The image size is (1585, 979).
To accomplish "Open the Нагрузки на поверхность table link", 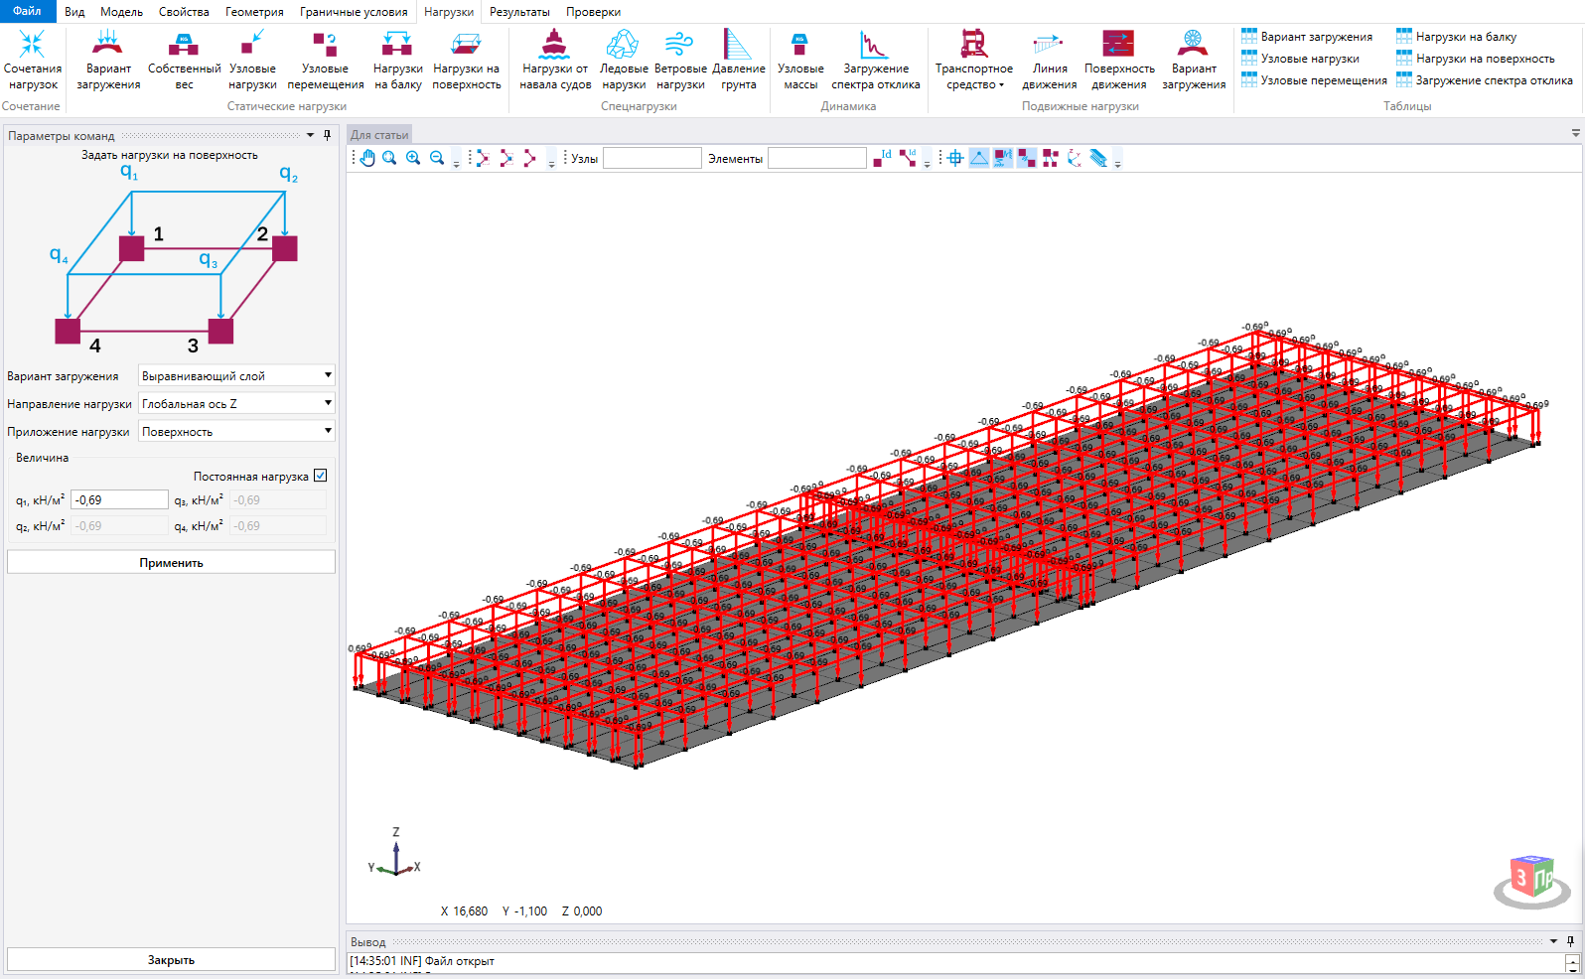I will click(x=1475, y=59).
